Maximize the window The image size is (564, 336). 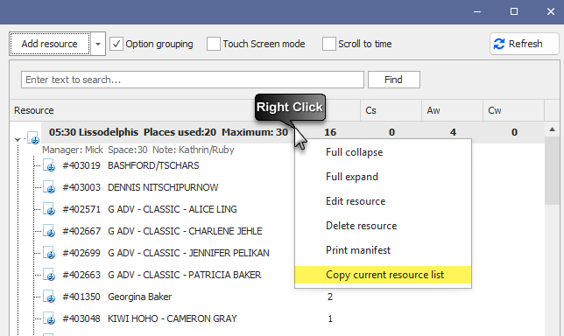pyautogui.click(x=514, y=11)
